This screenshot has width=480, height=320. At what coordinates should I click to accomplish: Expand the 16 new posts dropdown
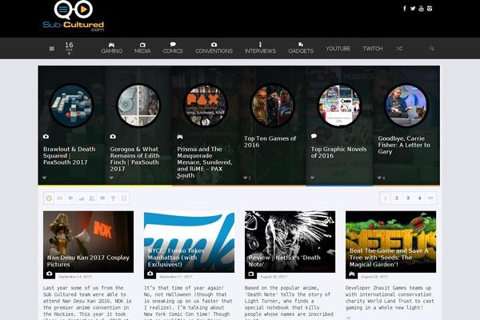click(x=69, y=48)
